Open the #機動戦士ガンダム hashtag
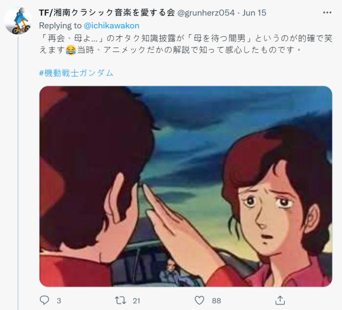This screenshot has height=310, width=342. click(x=76, y=73)
